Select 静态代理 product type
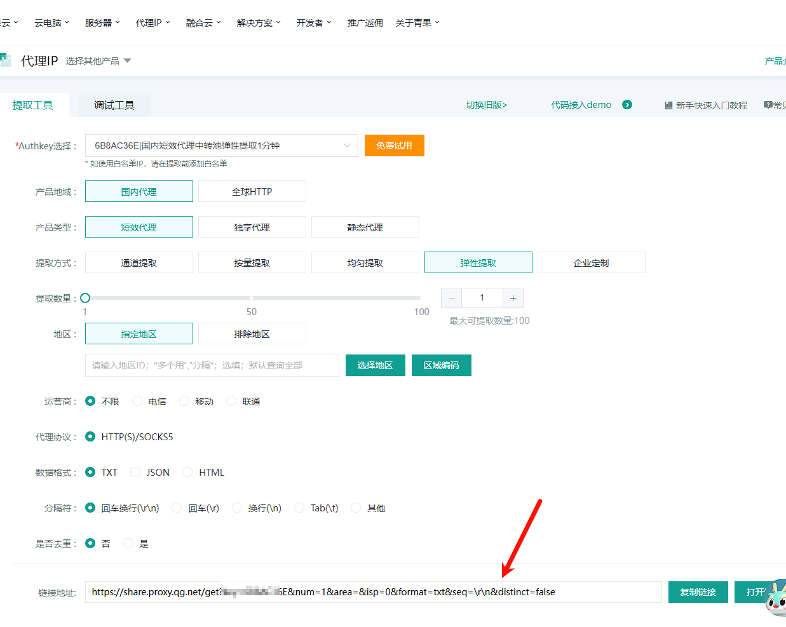The height and width of the screenshot is (627, 786). point(365,227)
